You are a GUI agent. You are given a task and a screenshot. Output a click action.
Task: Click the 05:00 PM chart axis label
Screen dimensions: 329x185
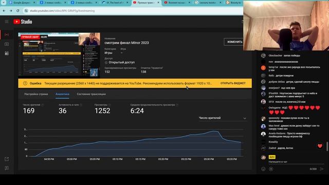pos(72,159)
